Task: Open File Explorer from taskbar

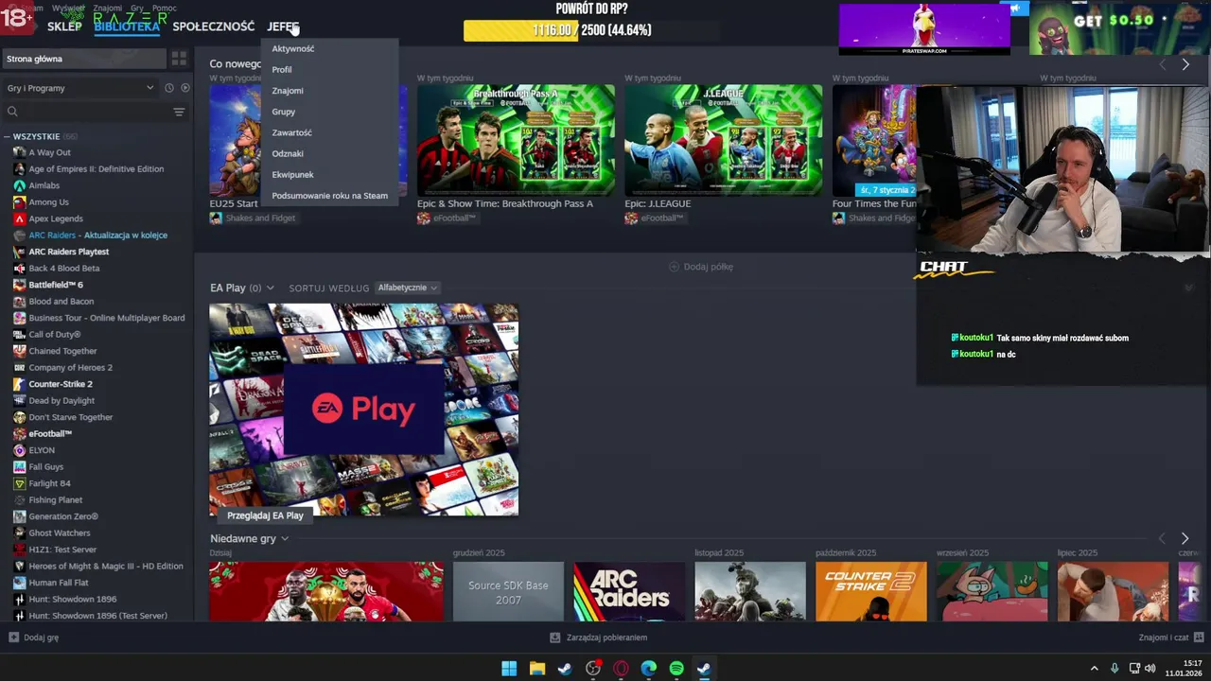Action: [537, 669]
